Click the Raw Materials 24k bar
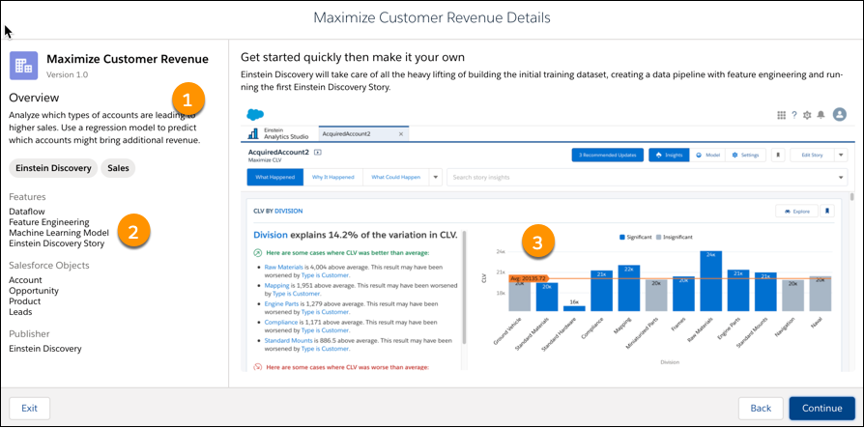 pos(710,281)
